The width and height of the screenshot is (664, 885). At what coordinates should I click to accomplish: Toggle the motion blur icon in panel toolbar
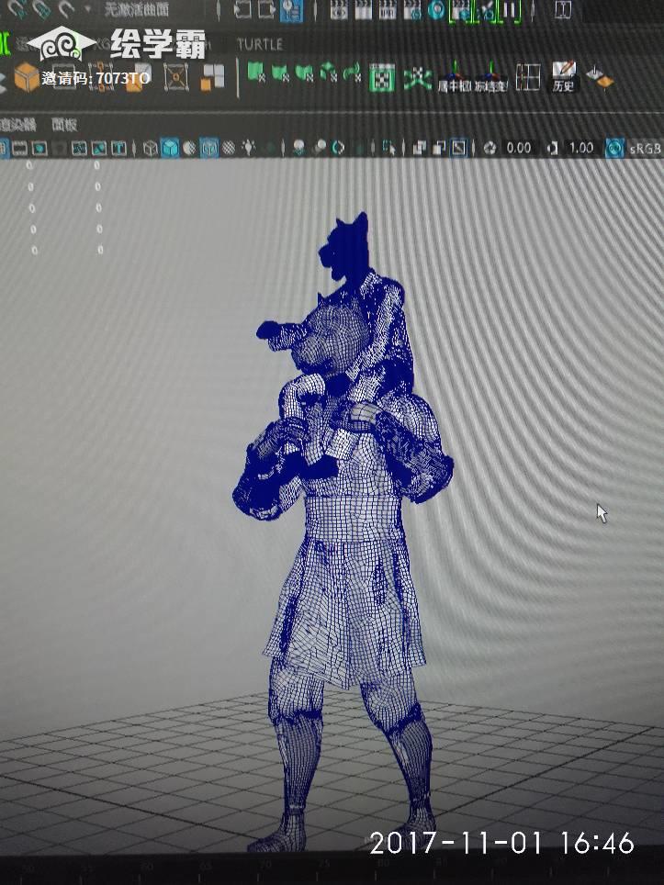(319, 148)
